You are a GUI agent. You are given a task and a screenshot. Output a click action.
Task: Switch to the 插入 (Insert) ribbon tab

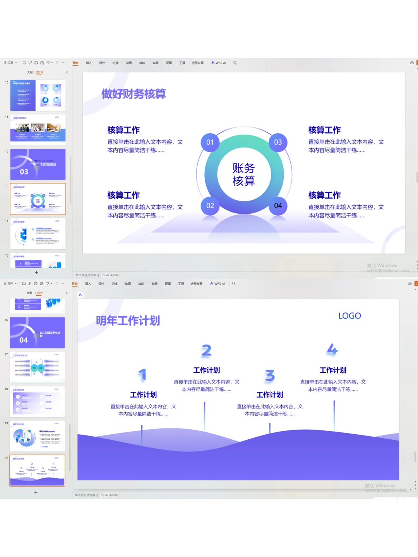pyautogui.click(x=89, y=62)
